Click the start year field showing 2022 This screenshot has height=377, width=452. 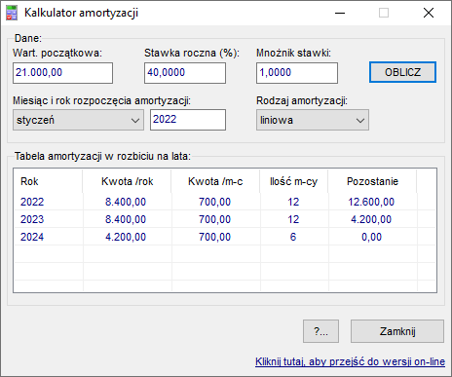coord(188,120)
